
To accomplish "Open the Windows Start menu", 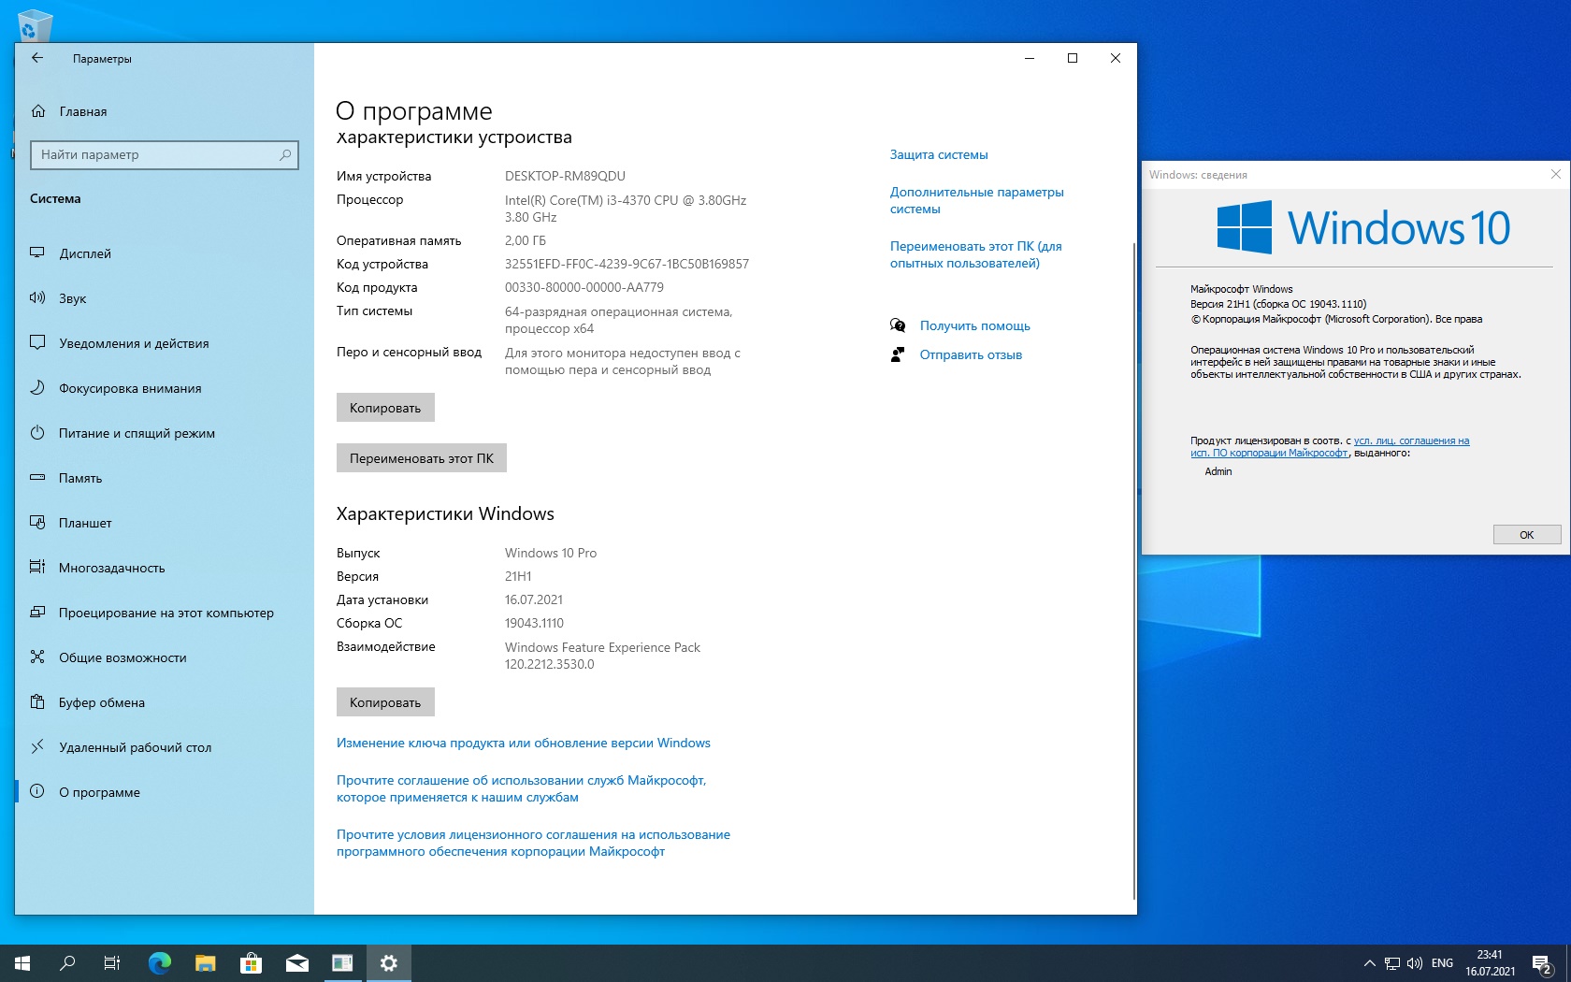I will tap(22, 963).
